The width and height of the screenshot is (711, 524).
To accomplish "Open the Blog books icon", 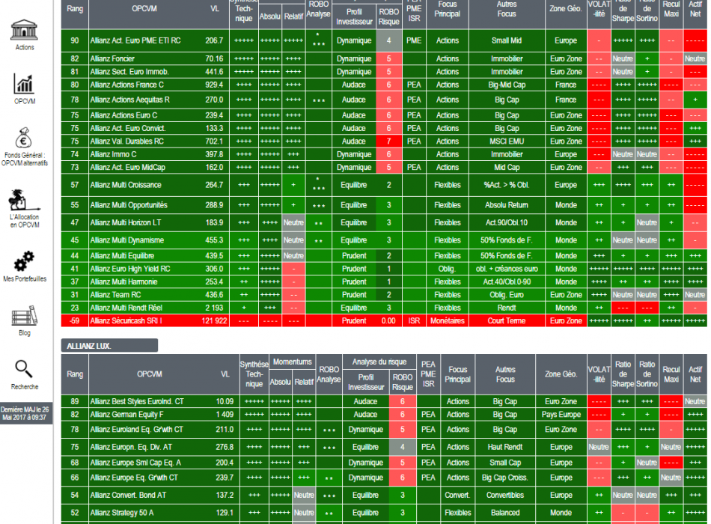I will [25, 316].
